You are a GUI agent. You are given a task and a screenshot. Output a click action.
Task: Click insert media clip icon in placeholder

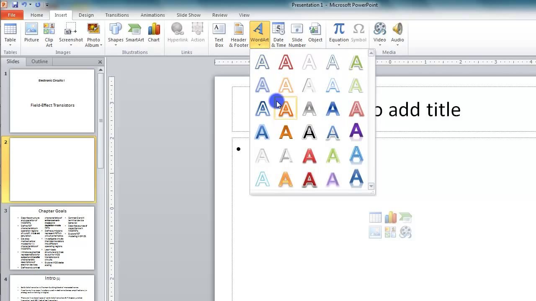[x=405, y=232]
